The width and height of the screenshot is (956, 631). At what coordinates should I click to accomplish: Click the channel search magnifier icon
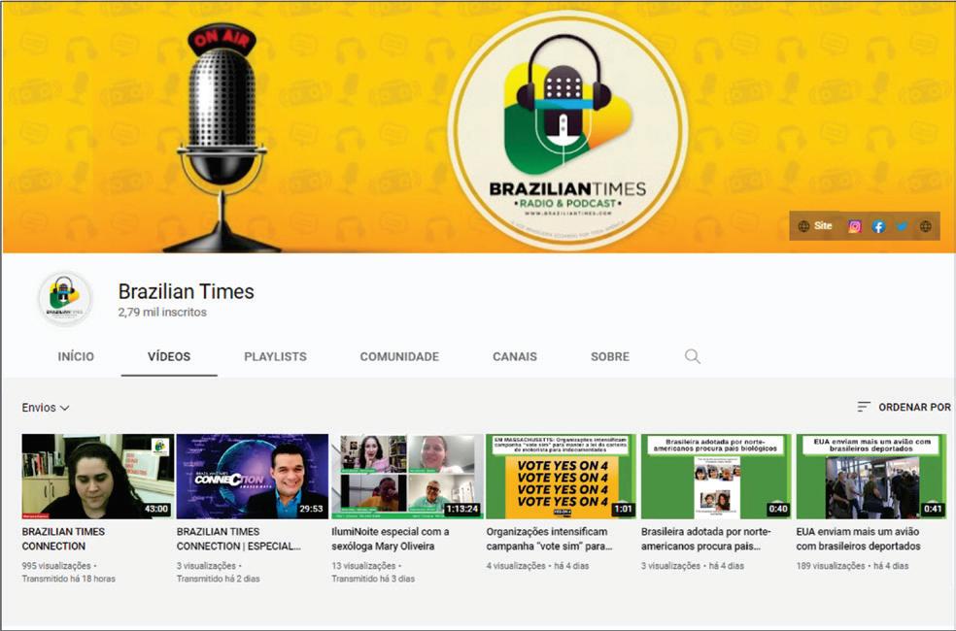[x=692, y=356]
